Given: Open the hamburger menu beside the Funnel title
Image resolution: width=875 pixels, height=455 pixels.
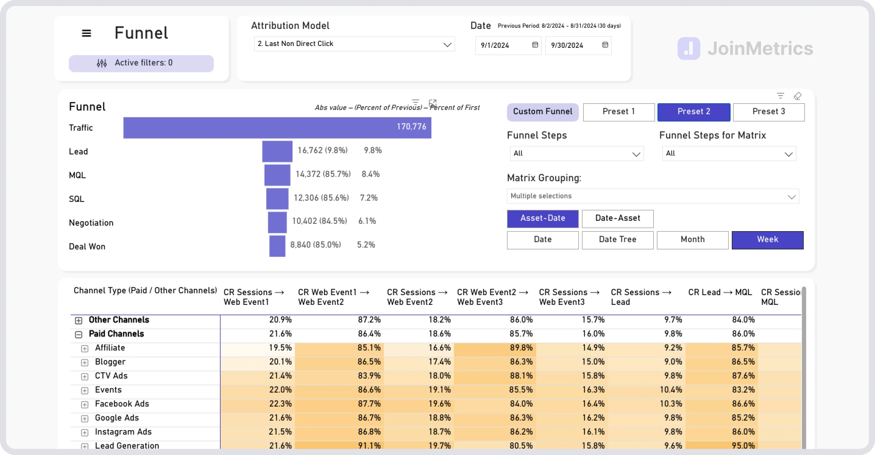Looking at the screenshot, I should [x=86, y=33].
